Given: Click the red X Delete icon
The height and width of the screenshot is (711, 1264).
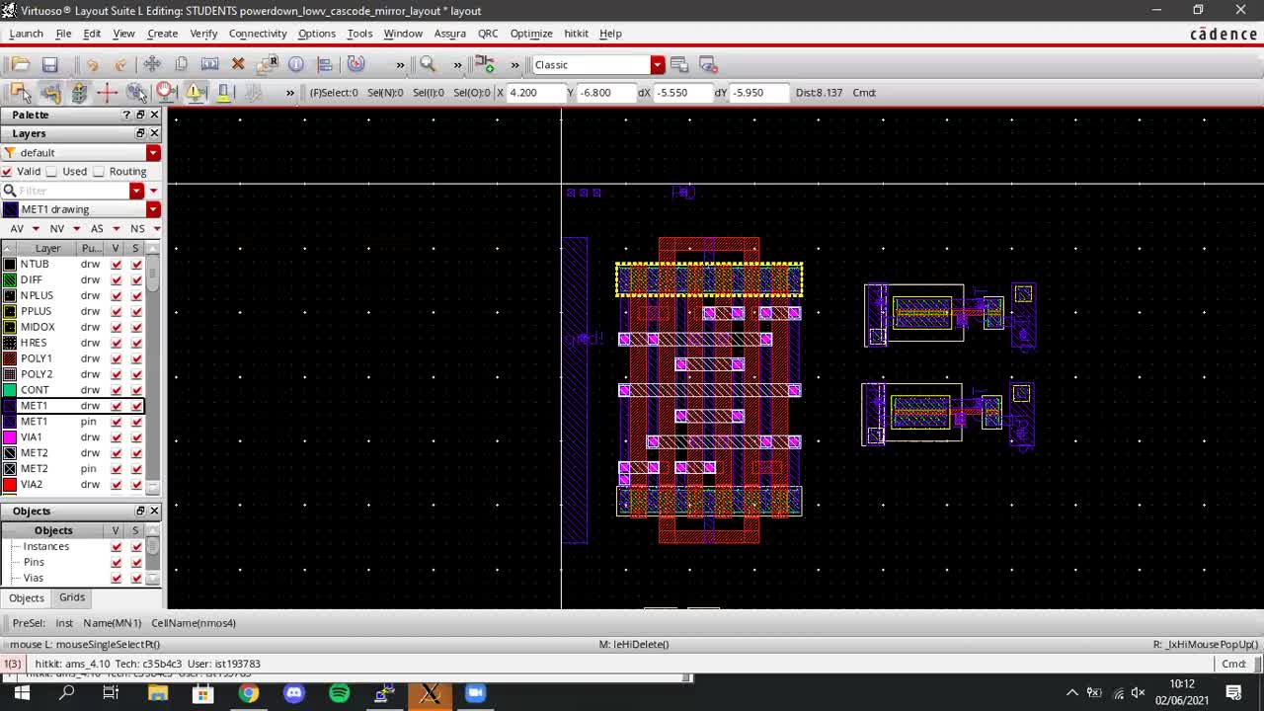Looking at the screenshot, I should pos(238,64).
